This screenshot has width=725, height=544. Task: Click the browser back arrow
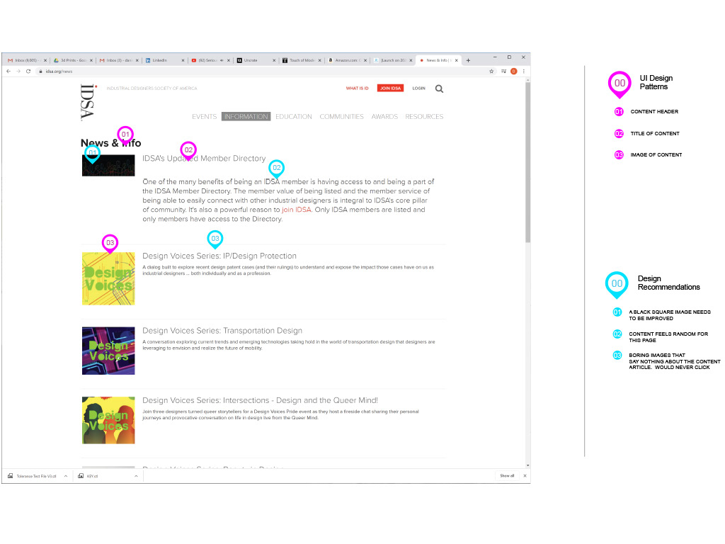click(x=8, y=72)
